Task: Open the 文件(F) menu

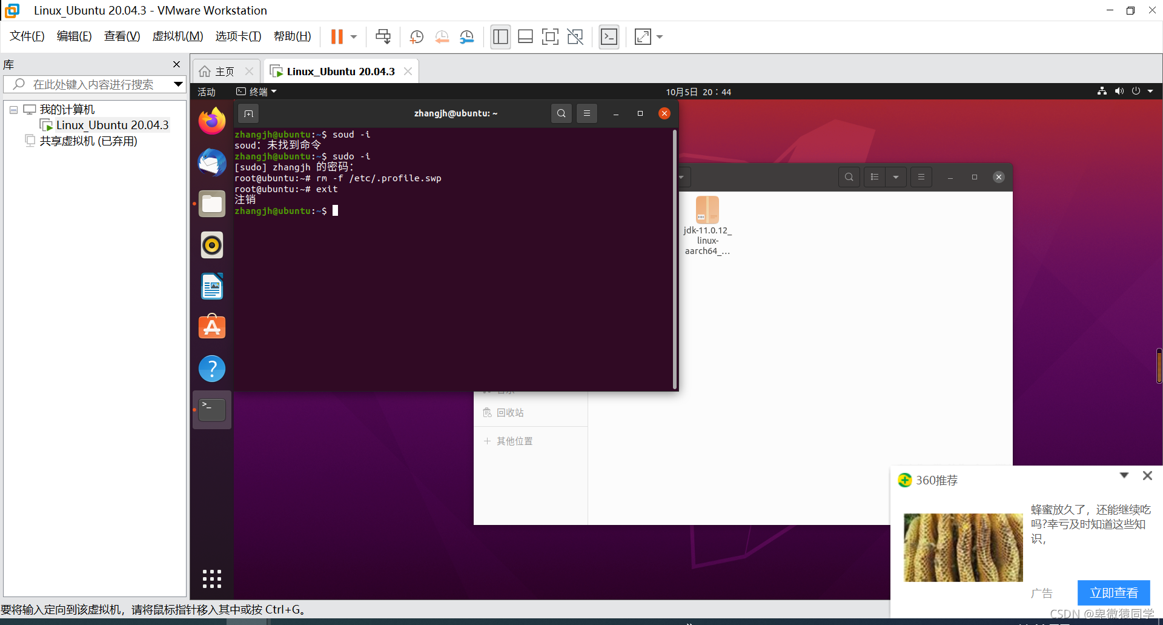Action: pyautogui.click(x=27, y=36)
